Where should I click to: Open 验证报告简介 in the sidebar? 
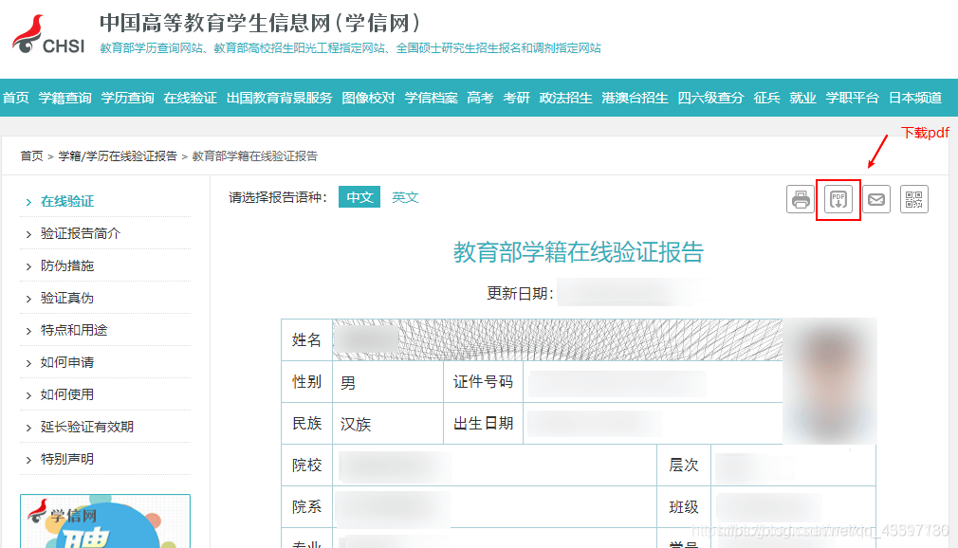click(x=81, y=233)
